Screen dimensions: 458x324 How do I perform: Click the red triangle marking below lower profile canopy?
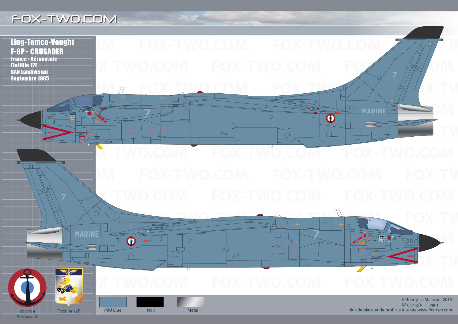389,239
